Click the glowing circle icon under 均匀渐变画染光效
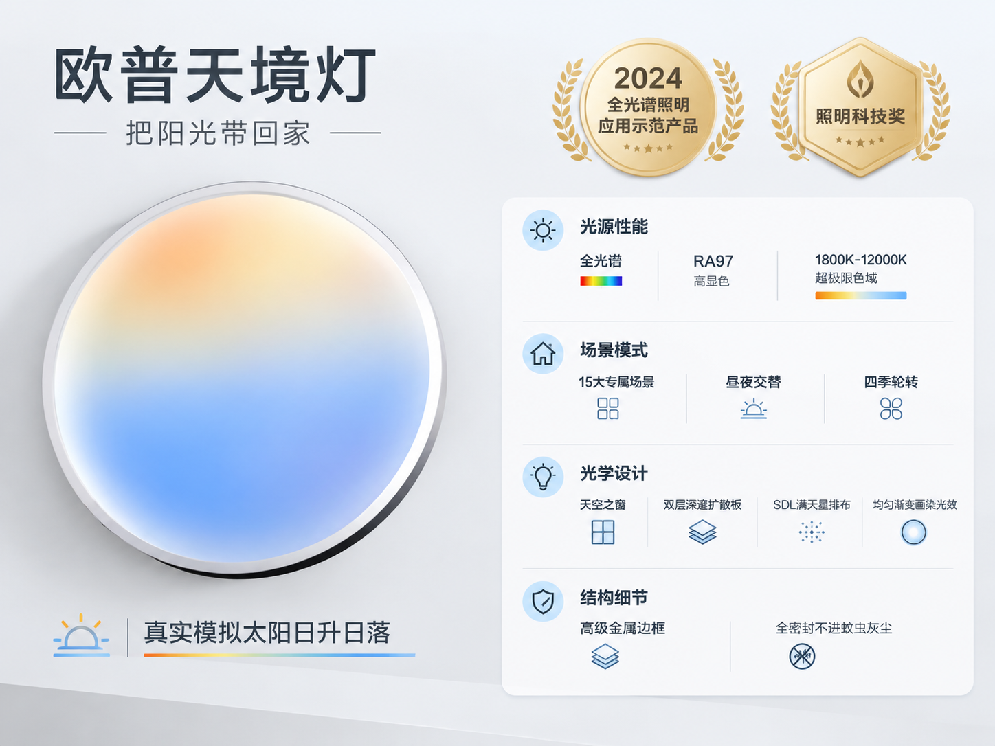Viewport: 995px width, 746px height. pos(914,532)
